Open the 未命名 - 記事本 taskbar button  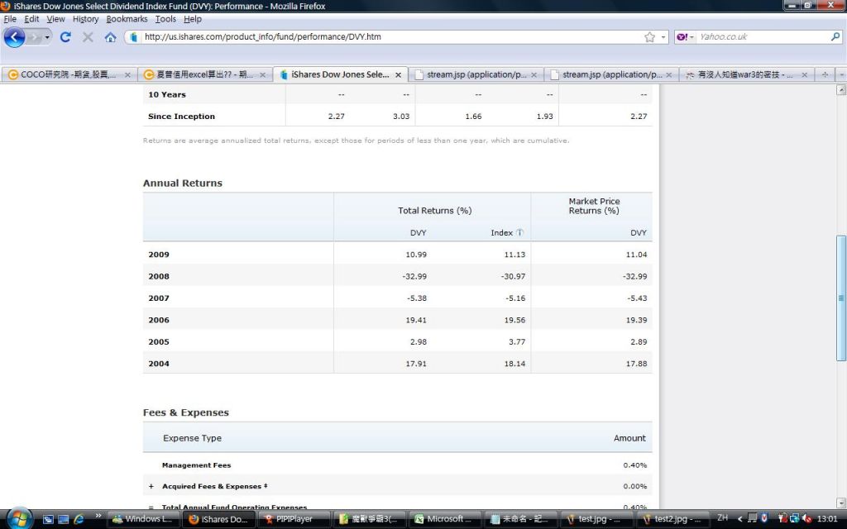tap(521, 519)
